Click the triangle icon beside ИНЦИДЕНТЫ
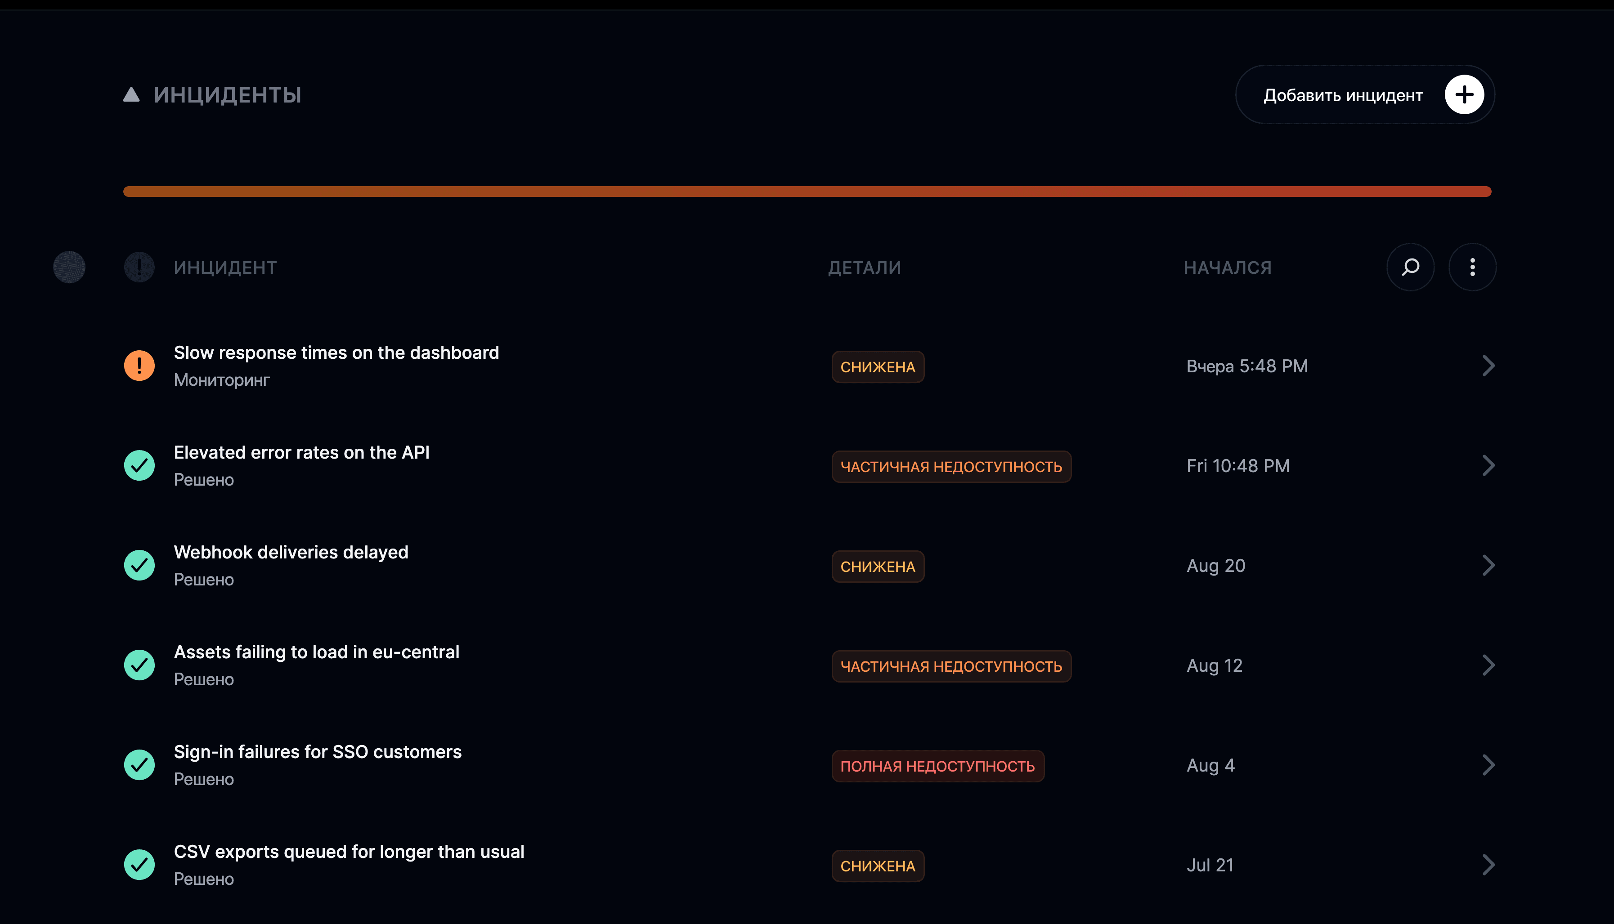1614x924 pixels. tap(131, 94)
